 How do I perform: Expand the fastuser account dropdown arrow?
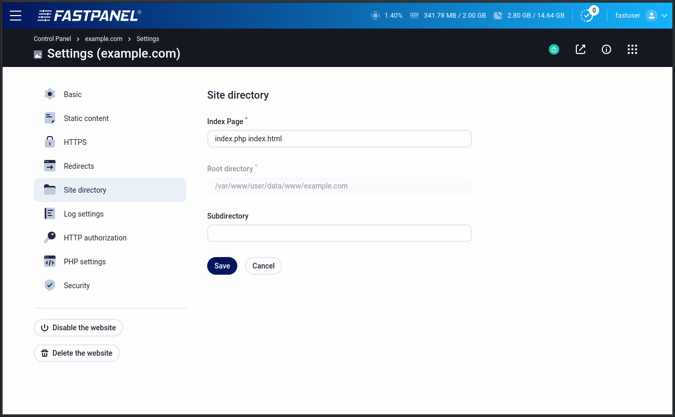click(664, 16)
